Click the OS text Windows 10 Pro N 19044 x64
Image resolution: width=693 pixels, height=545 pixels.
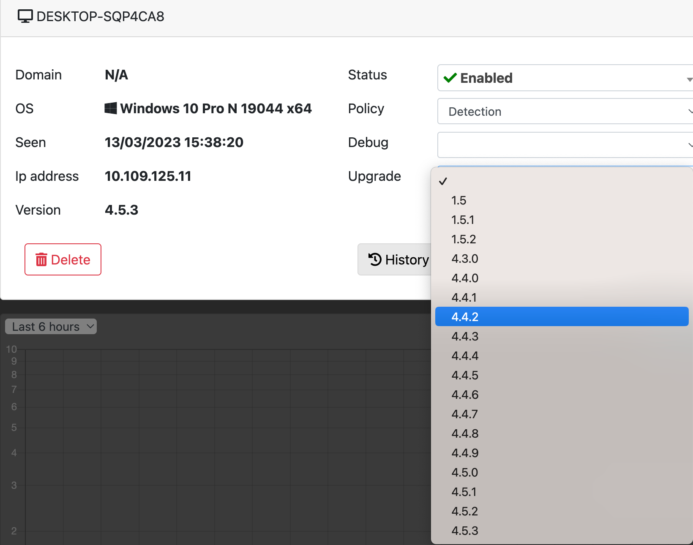[216, 109]
